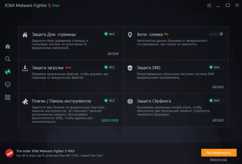Click the Защита загрузки heading
The image size is (242, 164).
click(48, 68)
